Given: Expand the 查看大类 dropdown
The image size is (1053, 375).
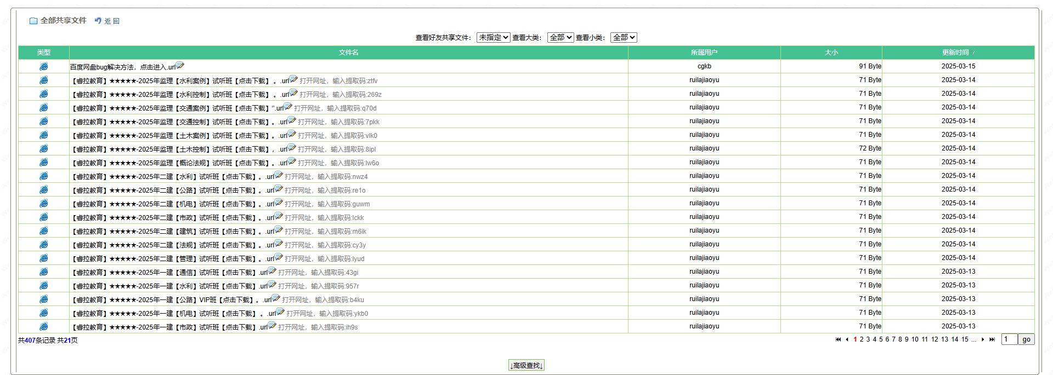Looking at the screenshot, I should (560, 37).
